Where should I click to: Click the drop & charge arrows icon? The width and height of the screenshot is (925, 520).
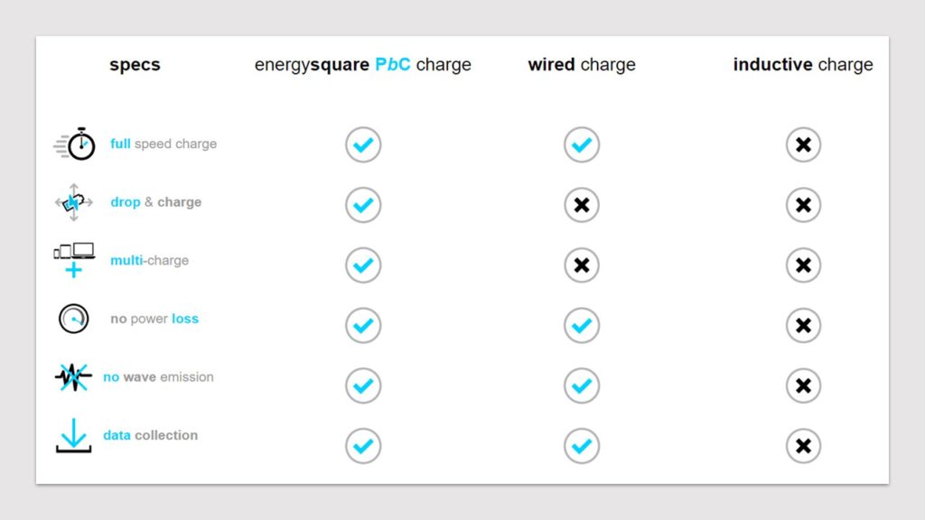click(74, 202)
